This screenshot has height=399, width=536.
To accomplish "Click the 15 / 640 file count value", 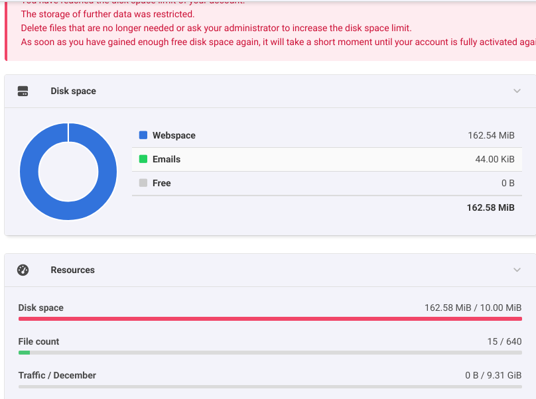I will [504, 341].
